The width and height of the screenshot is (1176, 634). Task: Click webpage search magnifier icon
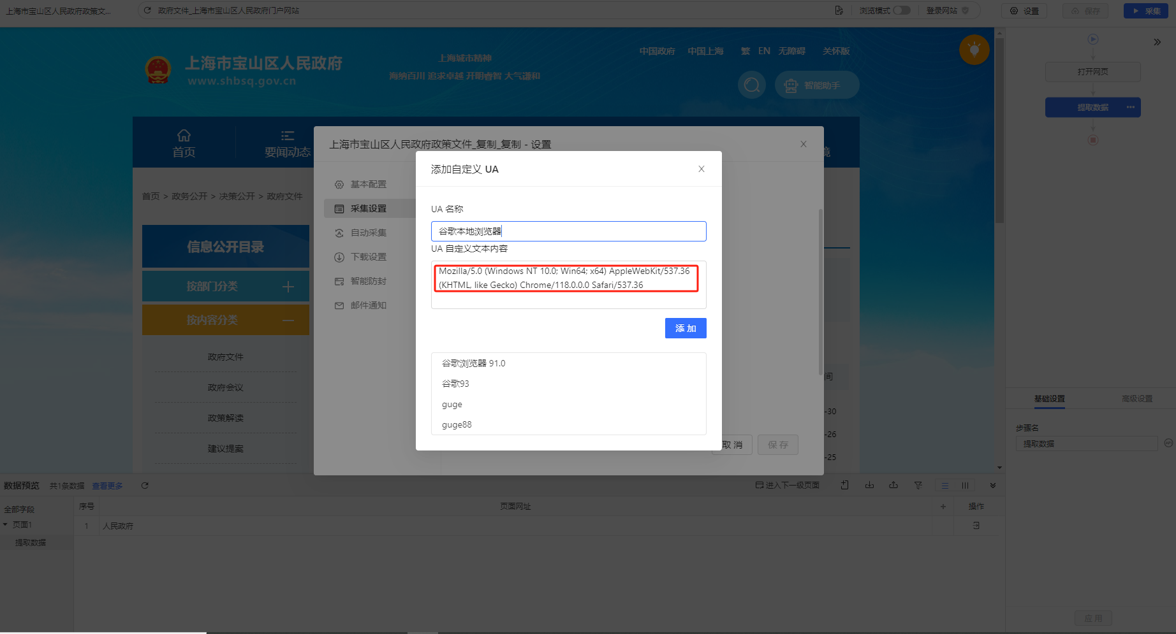[x=752, y=85]
